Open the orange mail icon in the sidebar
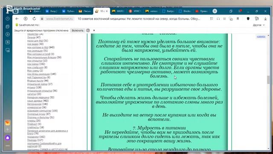The height and width of the screenshot is (154, 273). coord(8,123)
